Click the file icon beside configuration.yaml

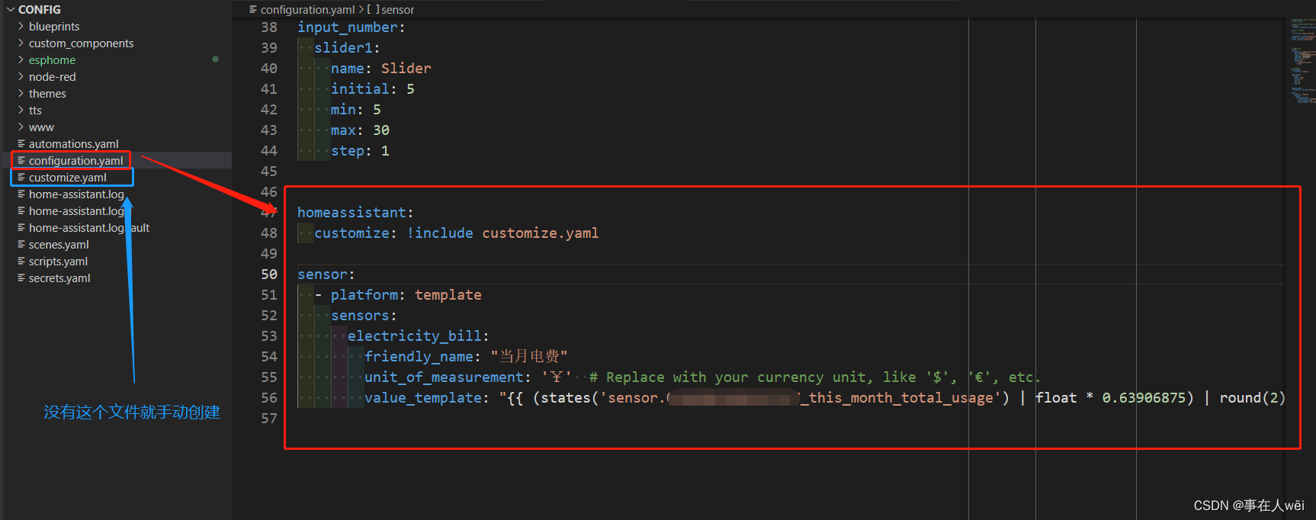pyautogui.click(x=21, y=160)
